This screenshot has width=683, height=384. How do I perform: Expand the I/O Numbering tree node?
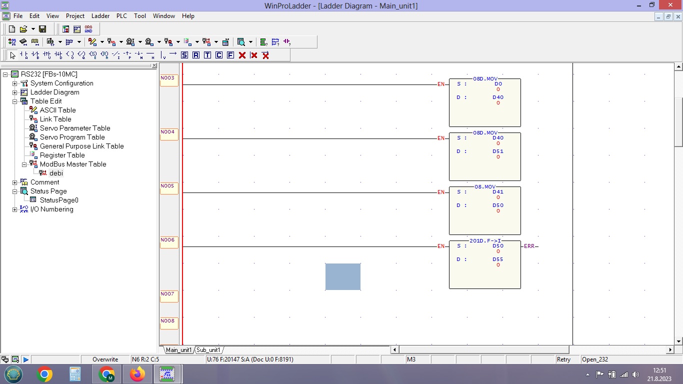point(15,209)
